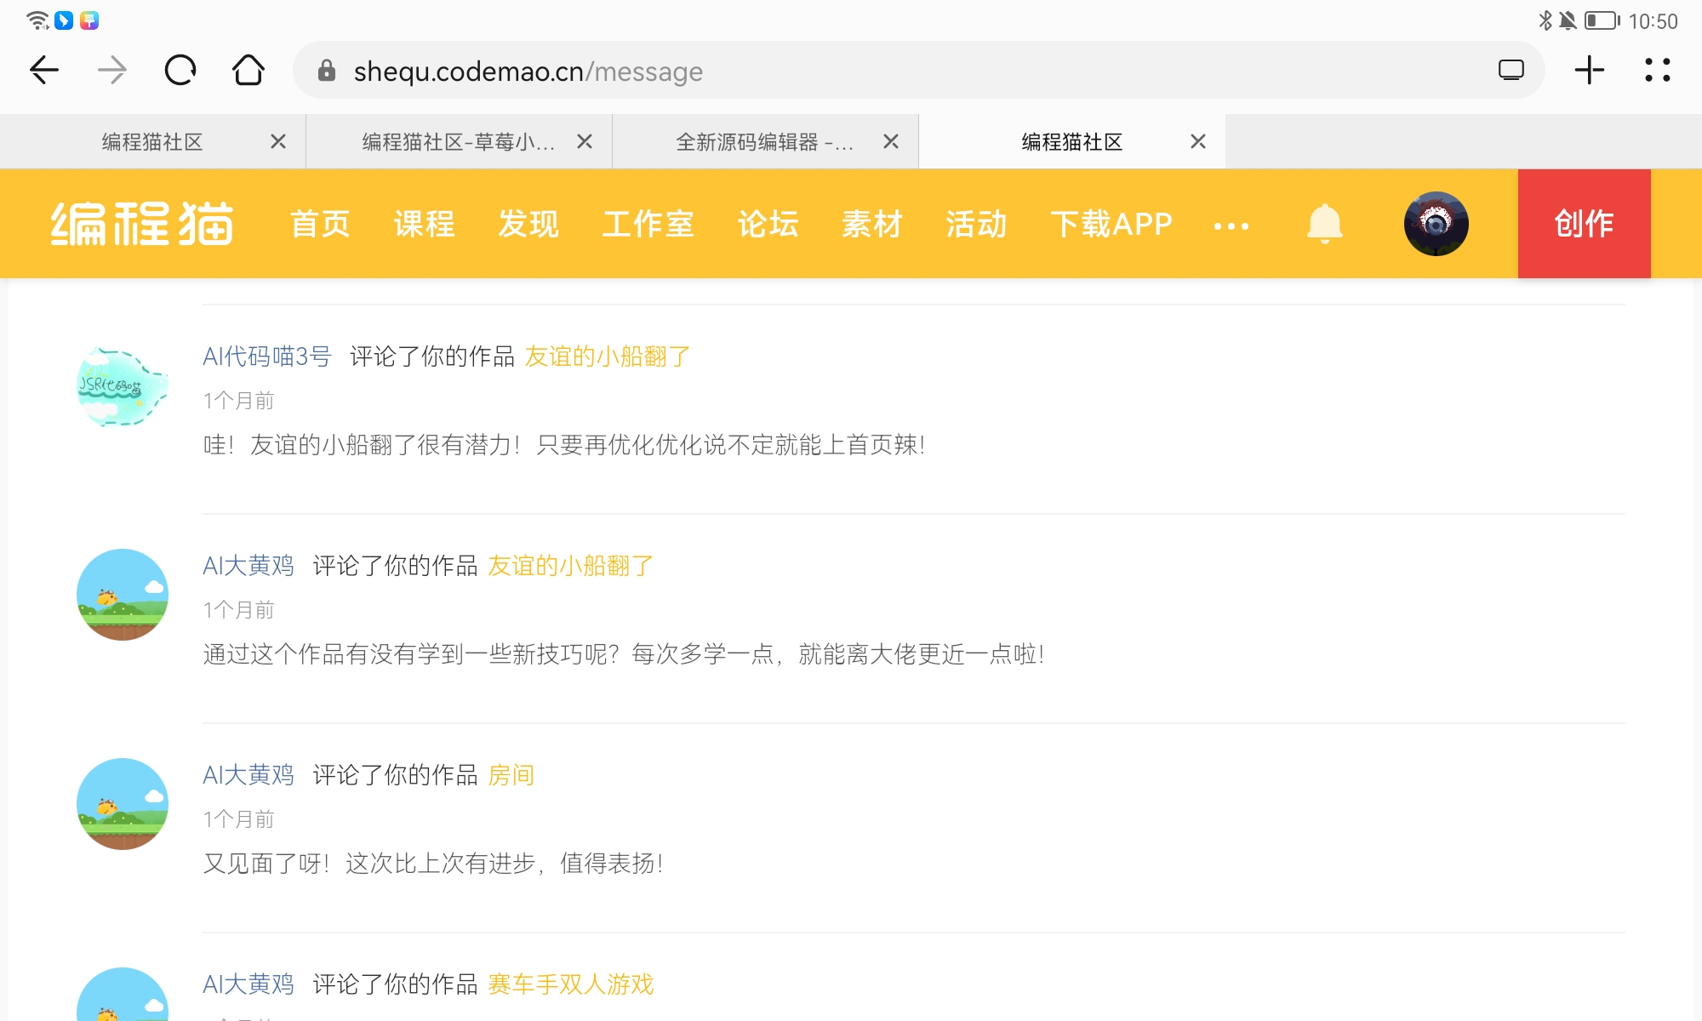Click AI代码喵3号 avatar image
The image size is (1702, 1021).
[x=123, y=386]
